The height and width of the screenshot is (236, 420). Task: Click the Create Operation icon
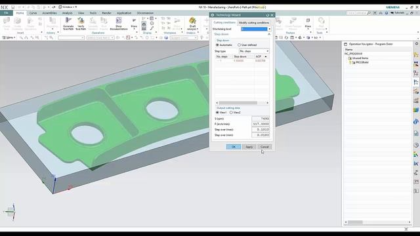tap(30, 23)
